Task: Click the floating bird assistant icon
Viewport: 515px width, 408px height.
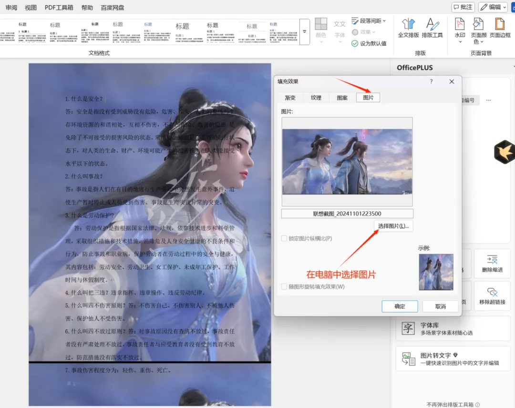Action: click(x=504, y=152)
